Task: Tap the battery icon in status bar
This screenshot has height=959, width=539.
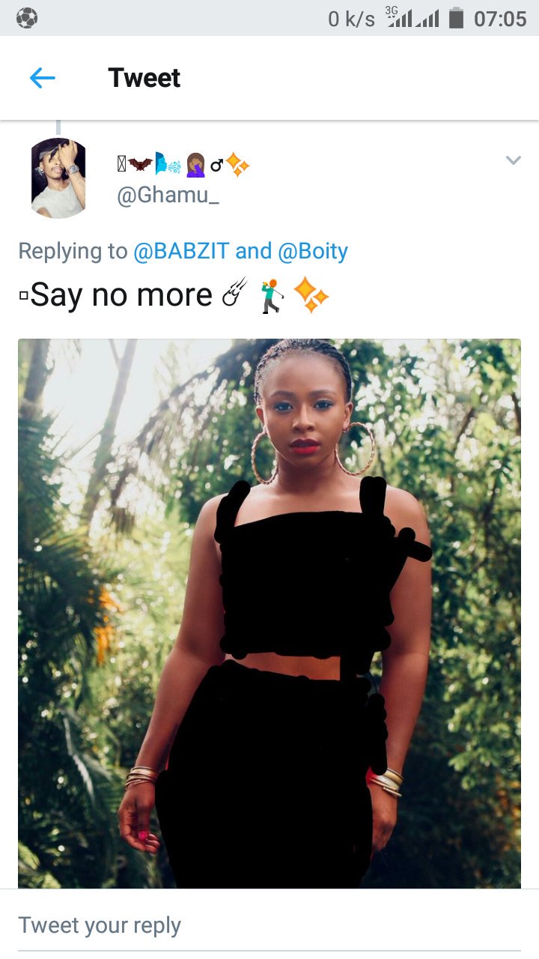Action: pos(456,18)
